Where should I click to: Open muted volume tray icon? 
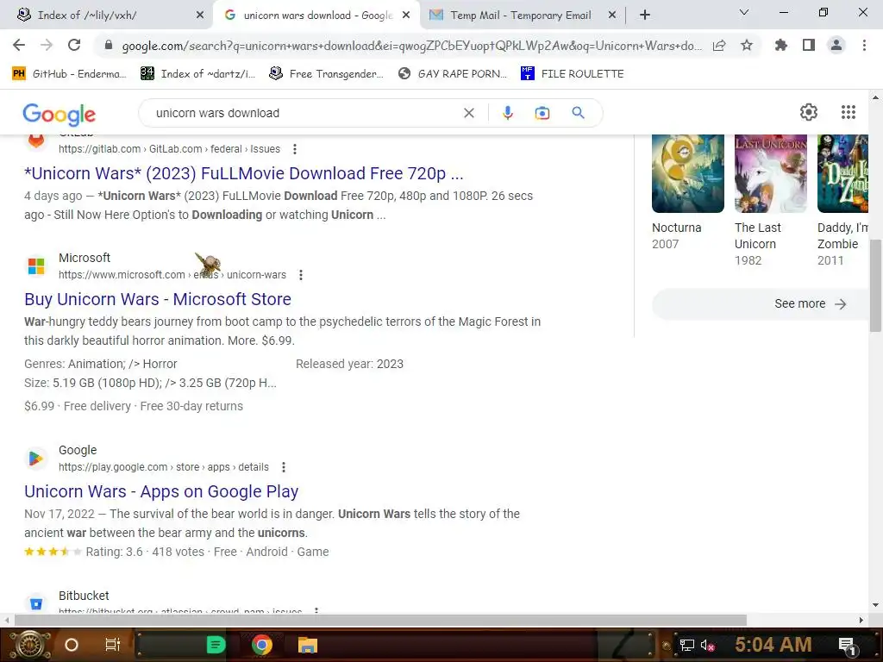708,645
